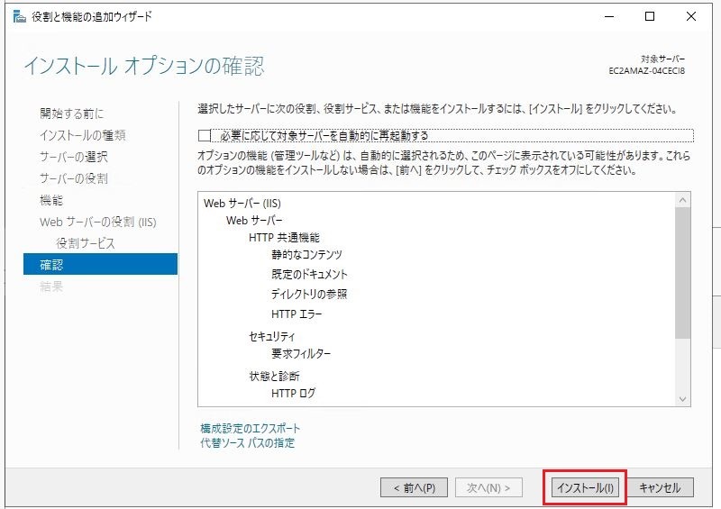Minimize the wizard window
The width and height of the screenshot is (721, 509).
tap(609, 17)
